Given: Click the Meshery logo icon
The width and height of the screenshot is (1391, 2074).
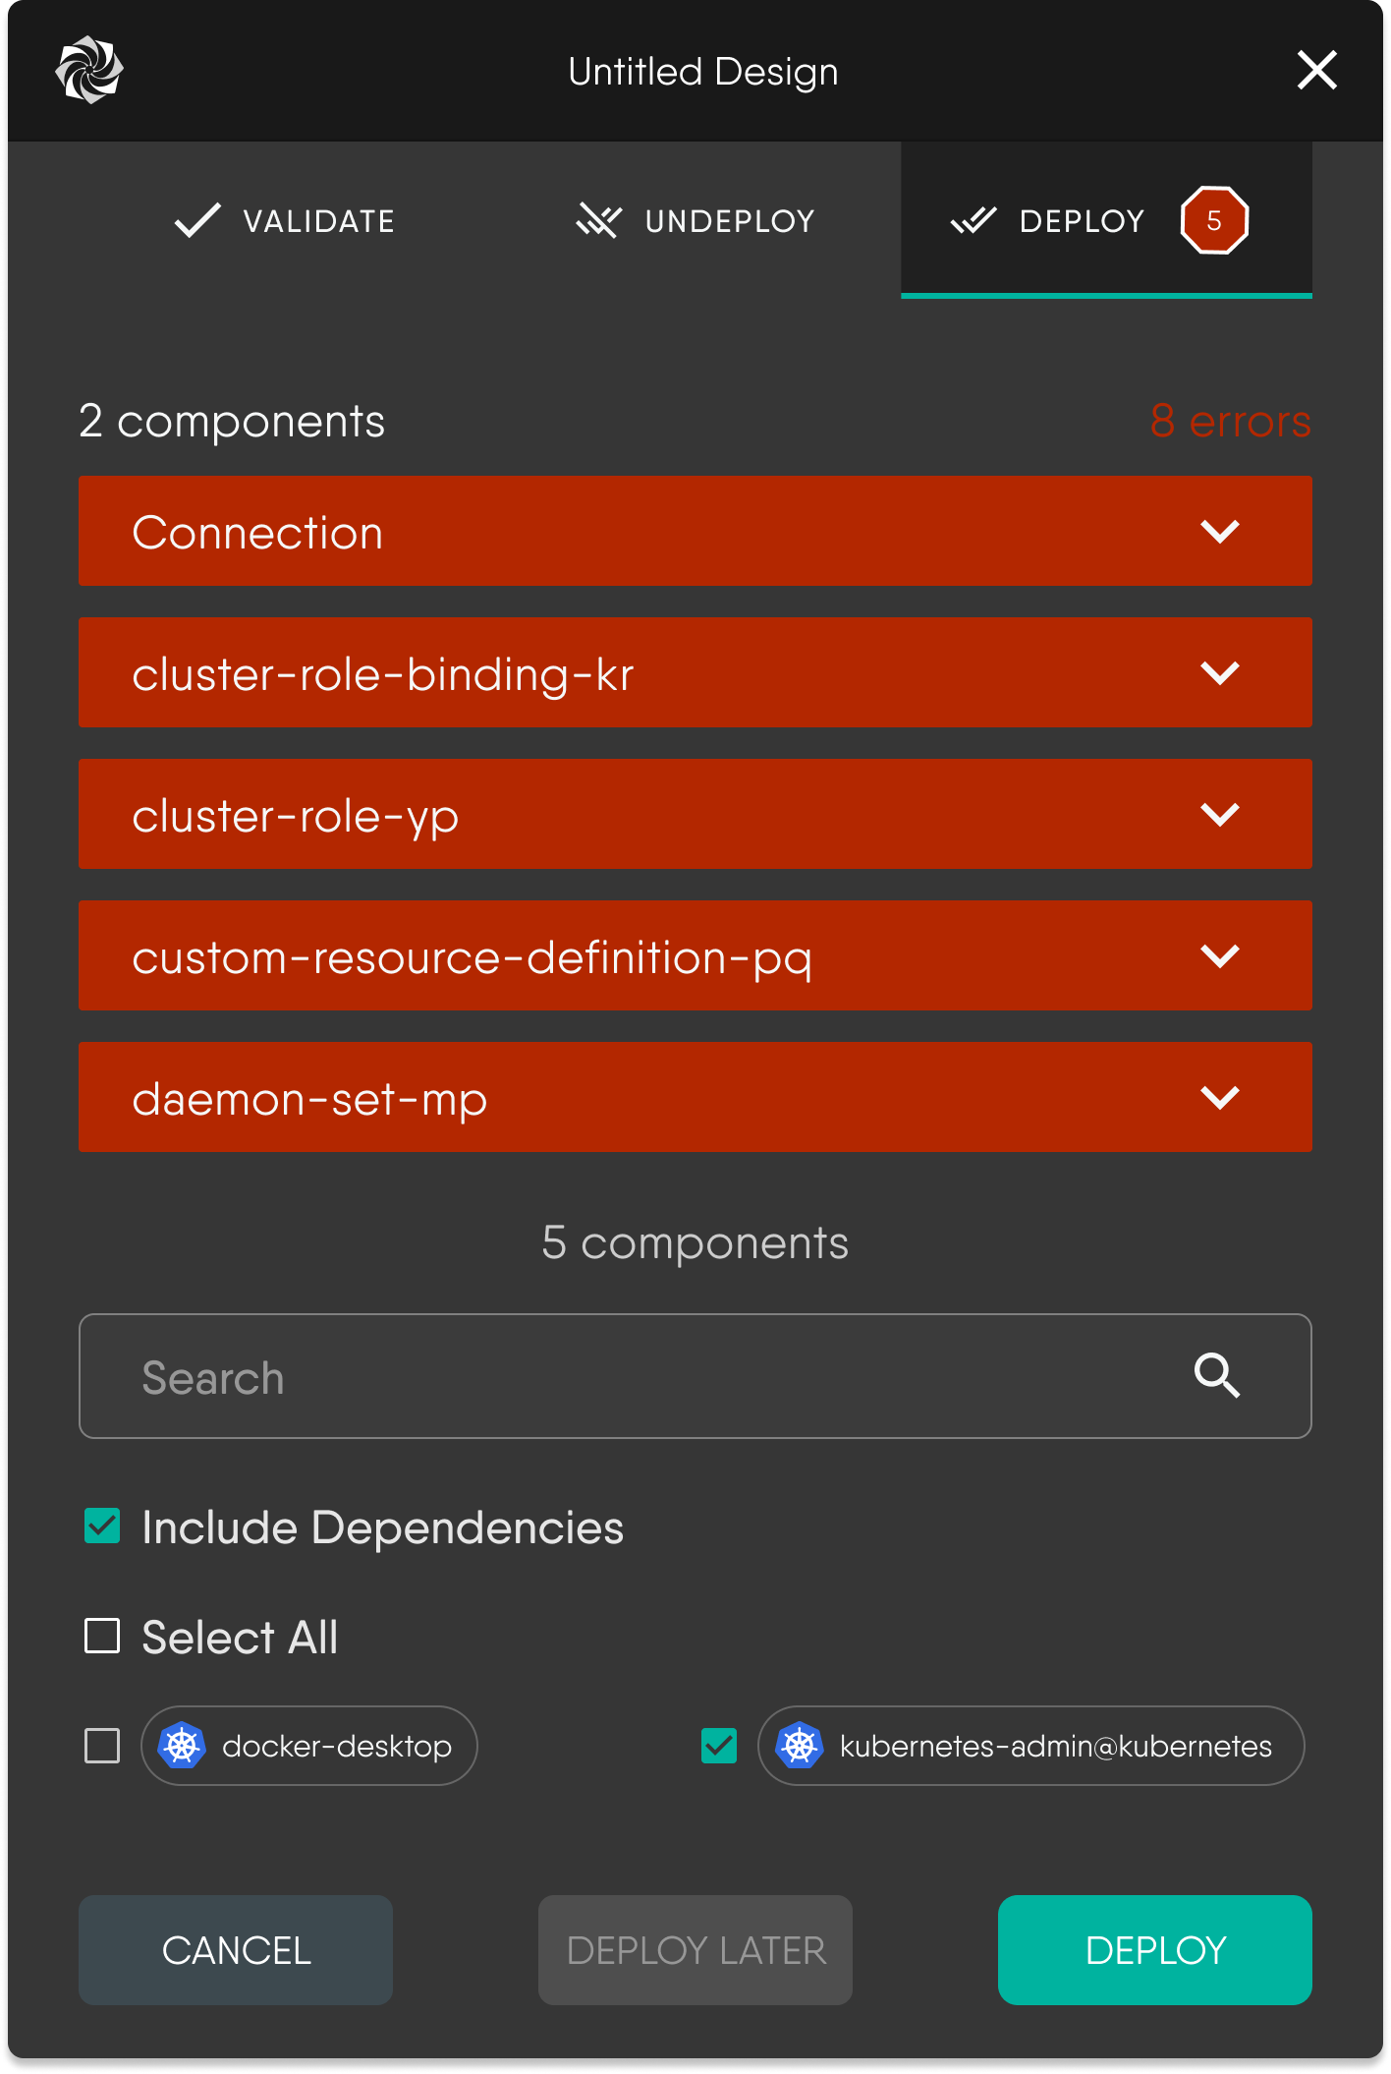Looking at the screenshot, I should pos(91,70).
